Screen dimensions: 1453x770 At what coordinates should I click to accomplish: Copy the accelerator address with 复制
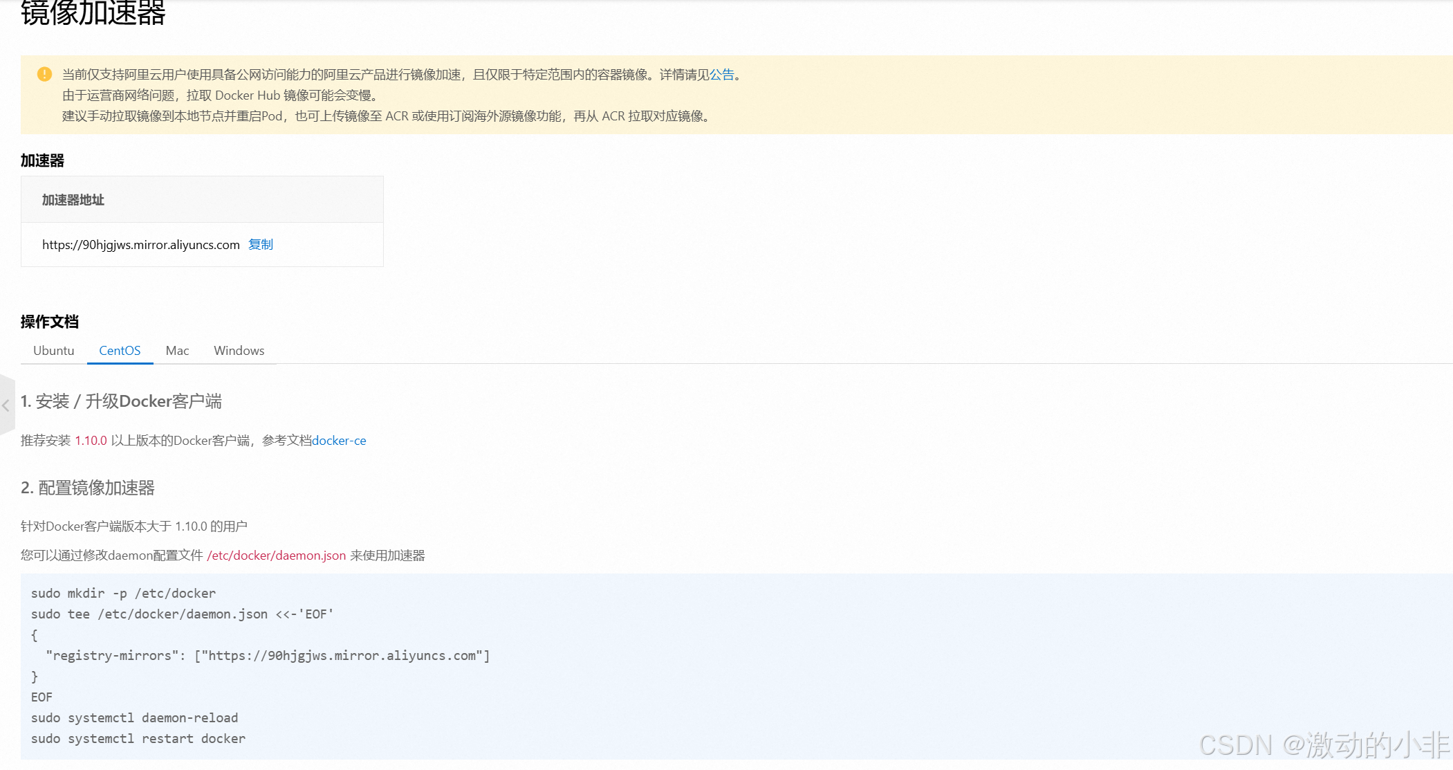coord(261,244)
